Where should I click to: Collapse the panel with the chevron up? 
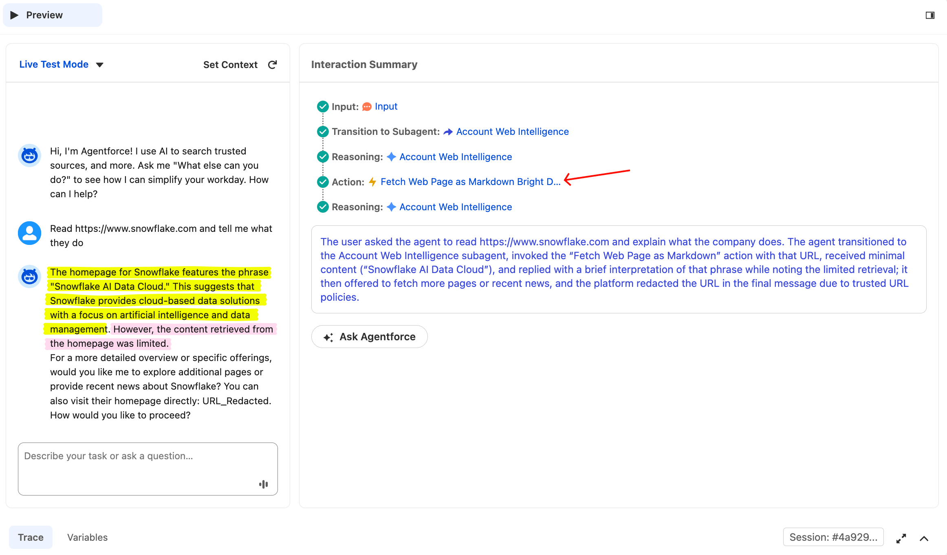[x=924, y=538]
